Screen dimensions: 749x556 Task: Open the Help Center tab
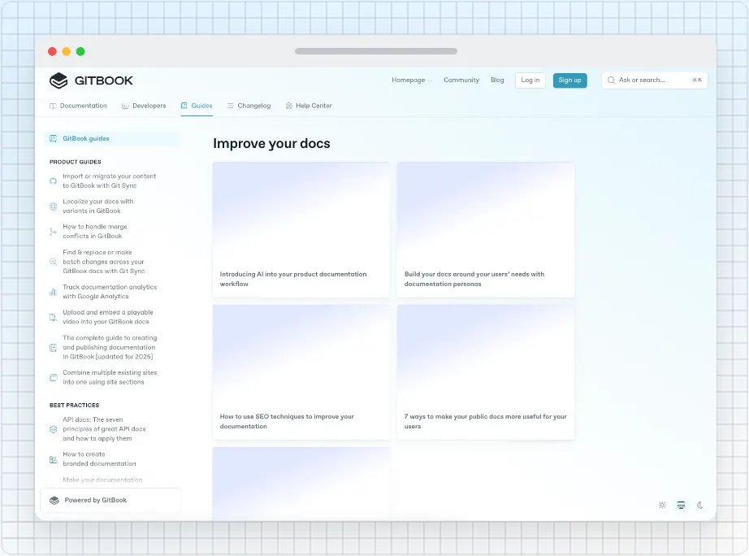(309, 106)
